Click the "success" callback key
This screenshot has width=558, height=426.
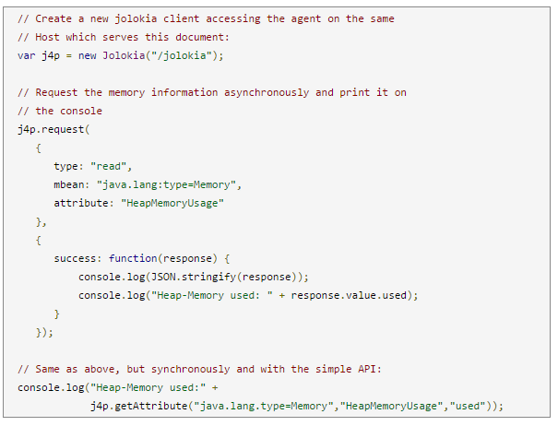click(76, 258)
